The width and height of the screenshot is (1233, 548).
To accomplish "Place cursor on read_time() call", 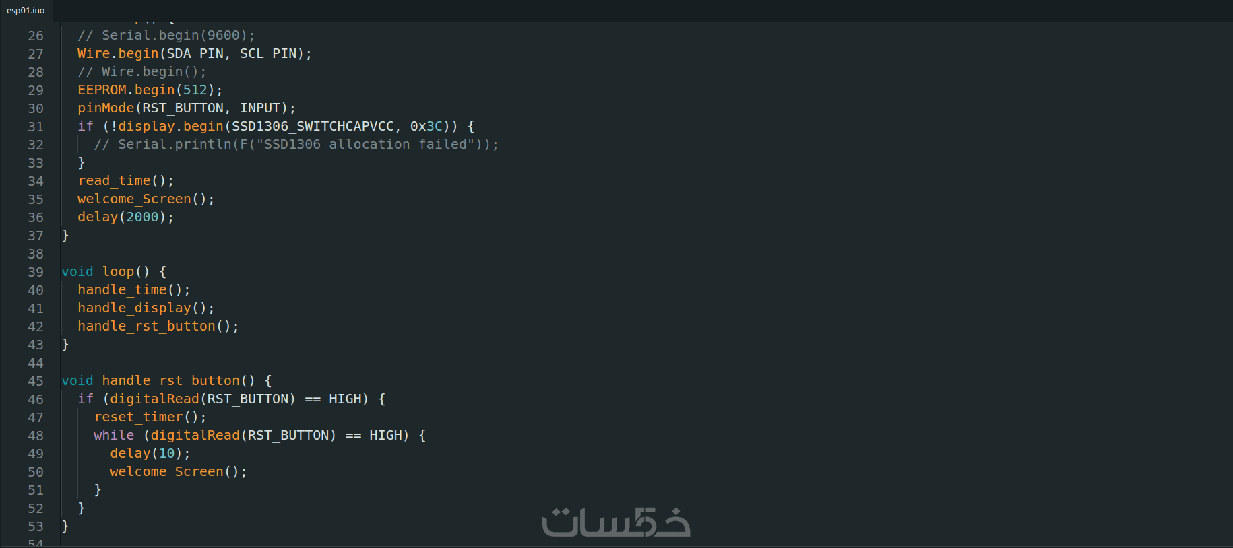I will [125, 181].
